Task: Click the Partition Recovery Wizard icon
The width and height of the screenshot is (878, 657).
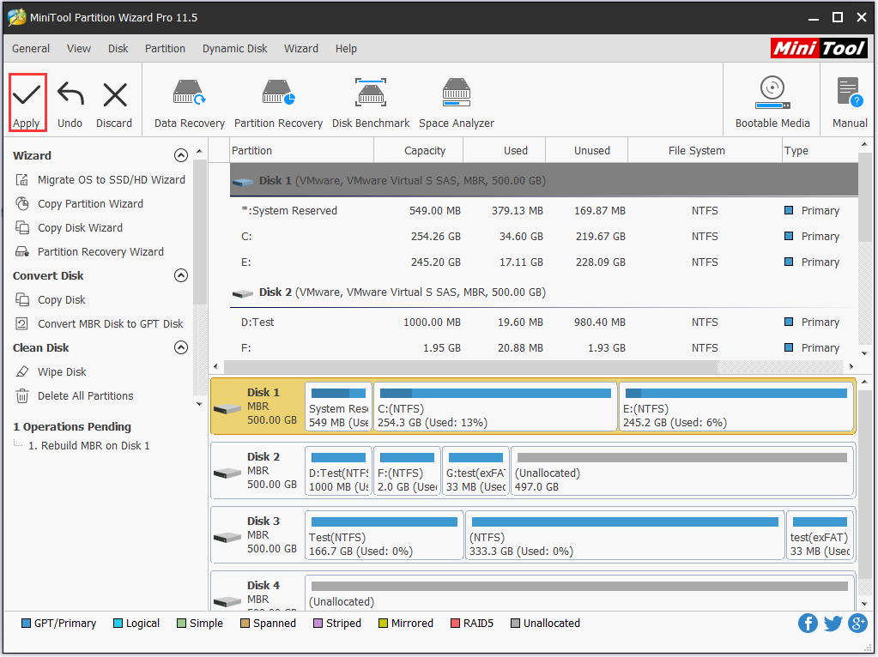Action: coord(22,252)
